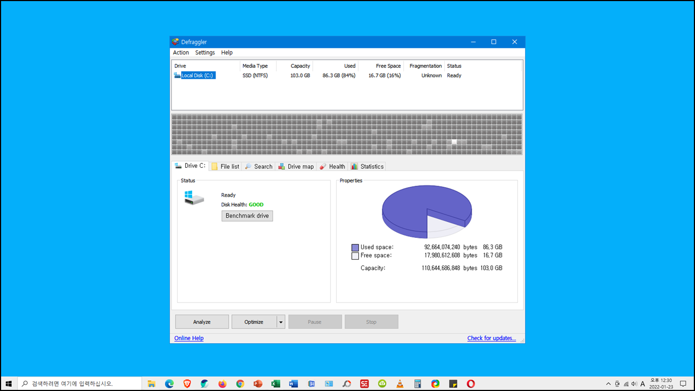The width and height of the screenshot is (695, 391).
Task: Open the Settings menu
Action: (x=205, y=53)
